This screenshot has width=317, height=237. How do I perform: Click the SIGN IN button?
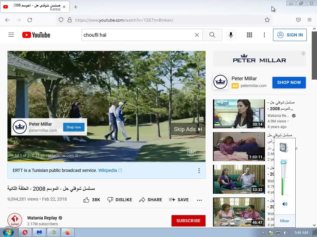pyautogui.click(x=290, y=35)
